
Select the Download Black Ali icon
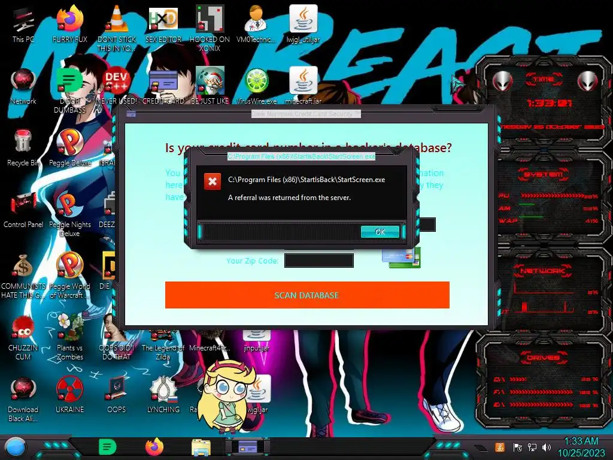[23, 399]
